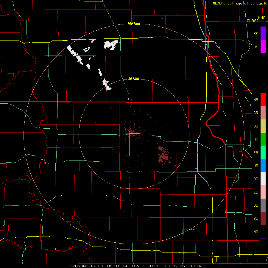
Task: Click the HYDROMETEOR CLASSIFICATION caption text
Action: [x=105, y=266]
